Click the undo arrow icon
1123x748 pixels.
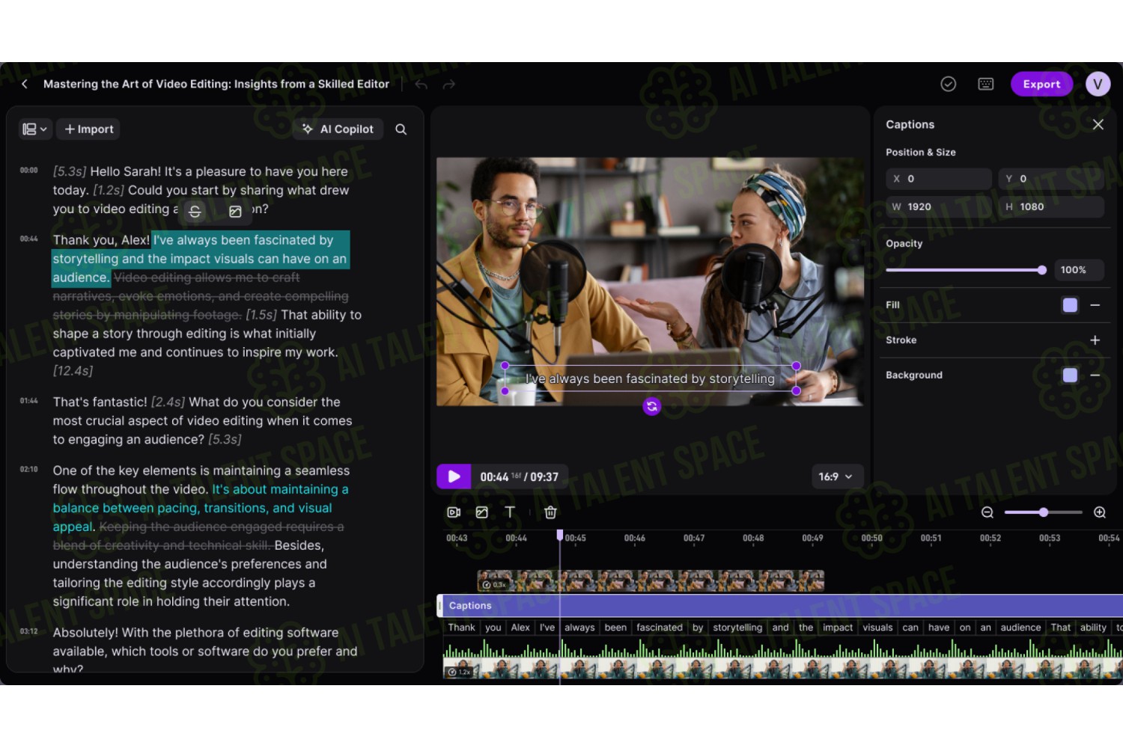[421, 85]
